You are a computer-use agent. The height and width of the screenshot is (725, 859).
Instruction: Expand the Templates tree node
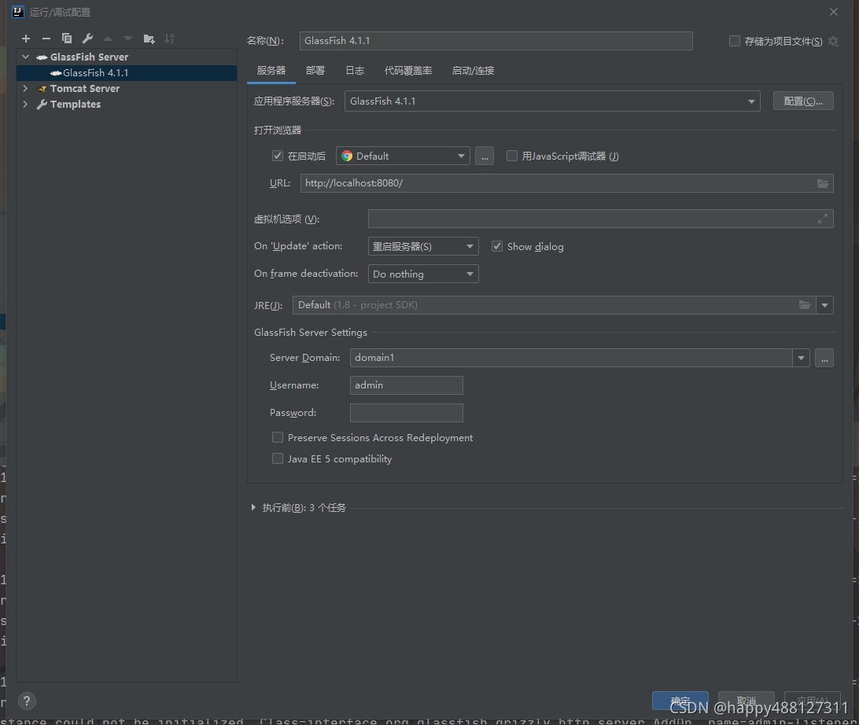(25, 104)
